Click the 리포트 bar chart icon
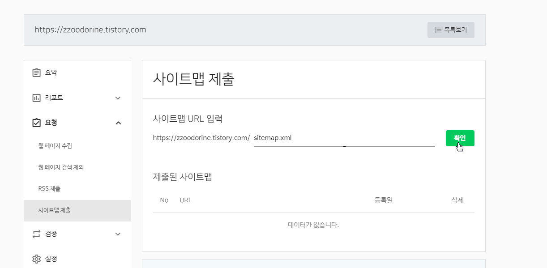 click(x=37, y=98)
